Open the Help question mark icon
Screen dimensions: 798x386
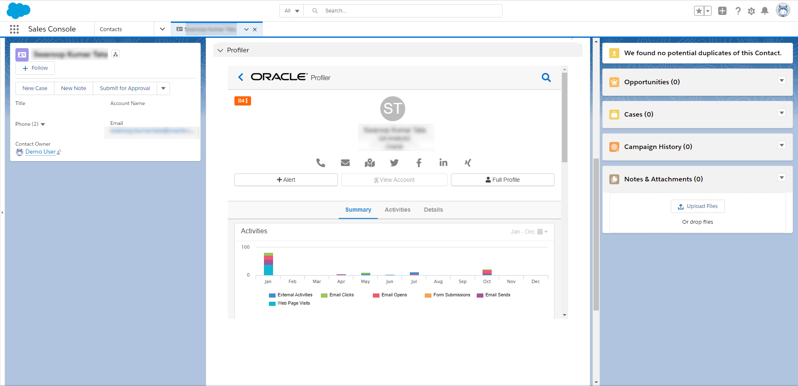[738, 11]
